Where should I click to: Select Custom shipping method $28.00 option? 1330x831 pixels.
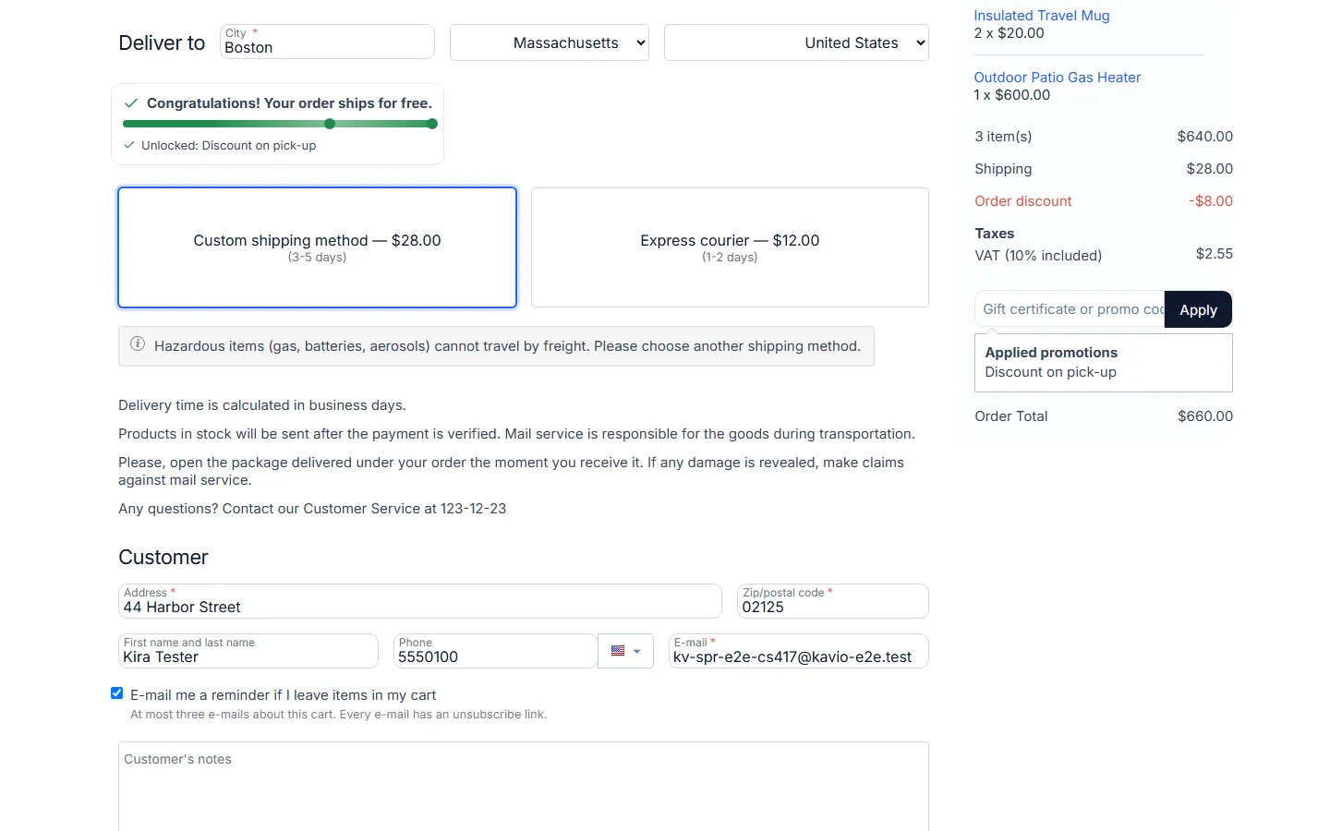pos(317,247)
